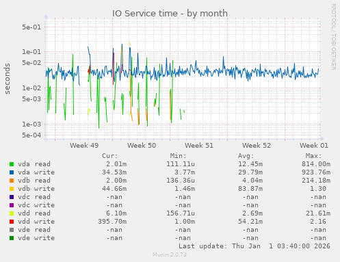Viewport: 340px width, 262px height.
Task: Click the vdb write yellow color swatch
Action: pyautogui.click(x=12, y=189)
